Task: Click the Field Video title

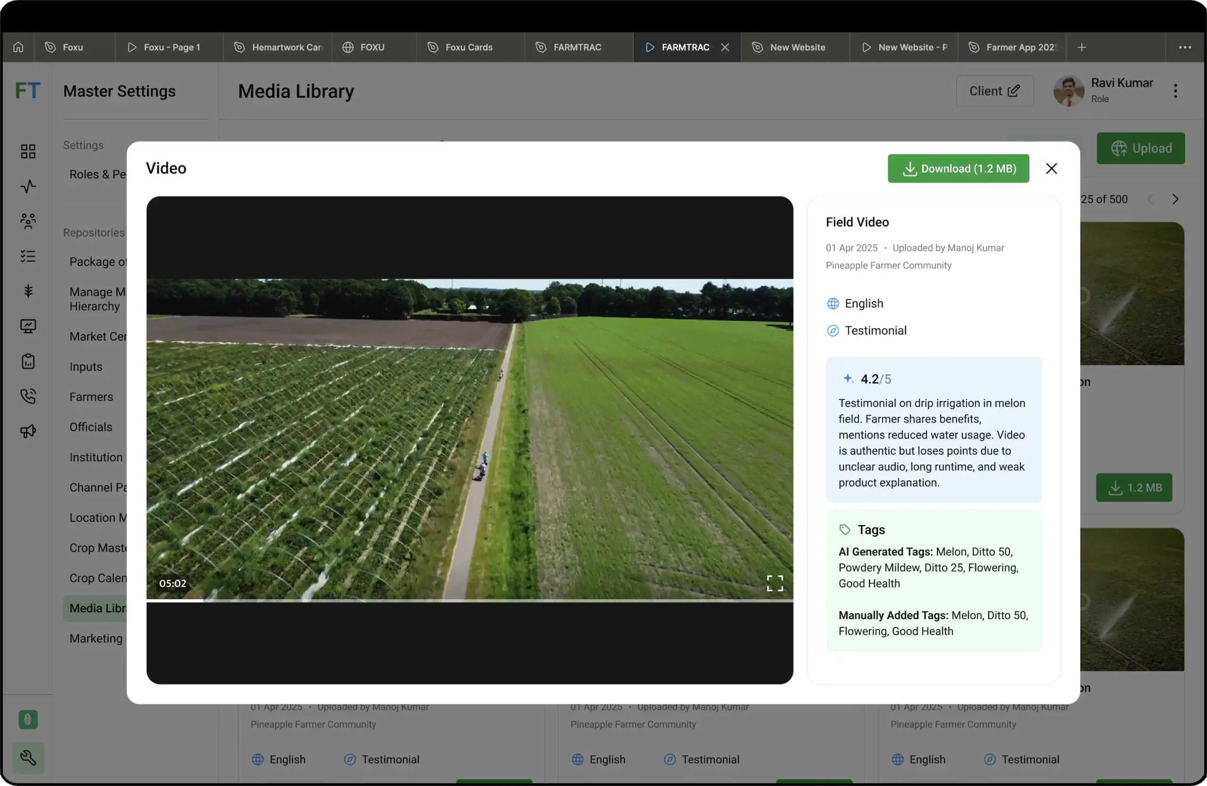Action: pyautogui.click(x=857, y=222)
